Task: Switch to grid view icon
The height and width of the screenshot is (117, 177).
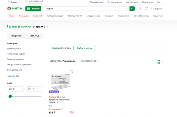Action: (x=159, y=62)
